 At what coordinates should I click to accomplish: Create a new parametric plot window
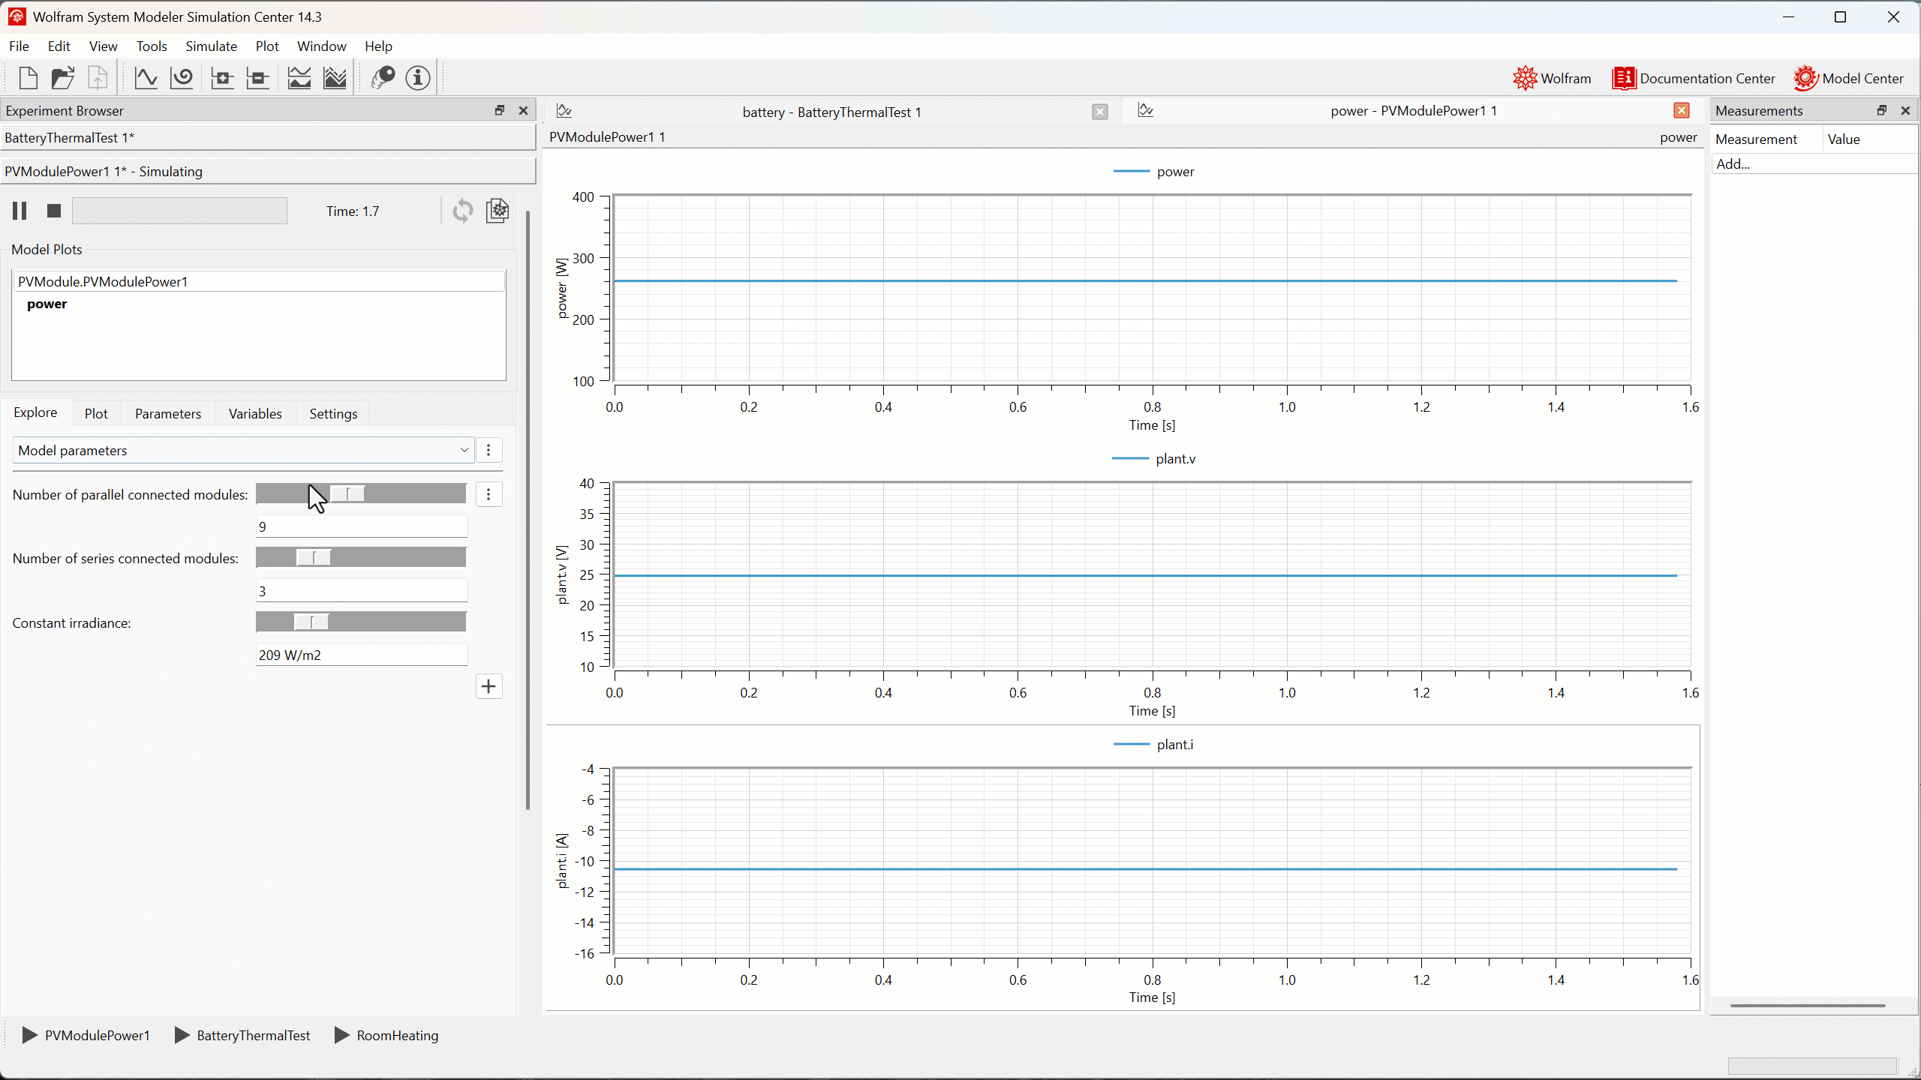coord(182,78)
